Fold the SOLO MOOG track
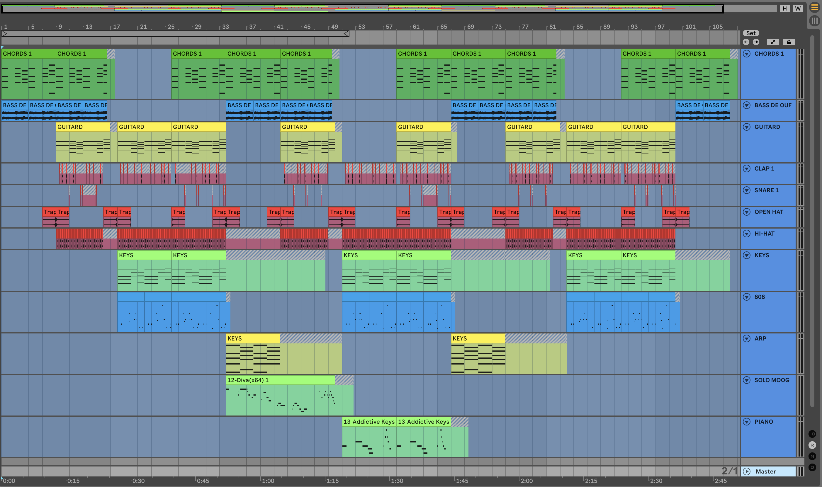The image size is (822, 487). 747,380
